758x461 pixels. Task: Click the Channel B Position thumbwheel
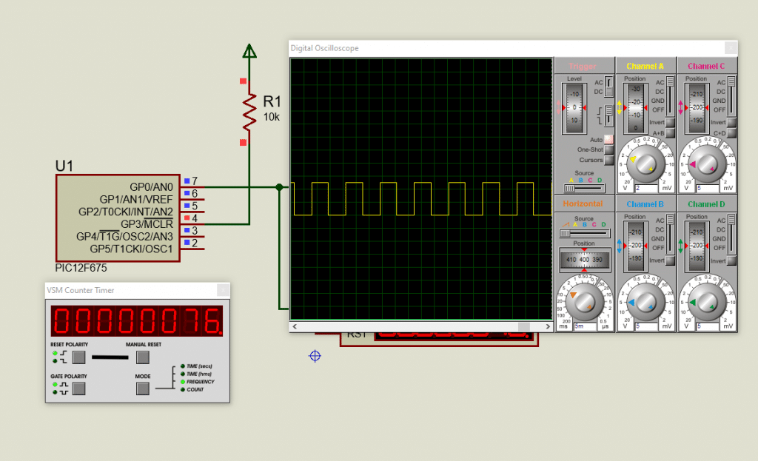(636, 246)
